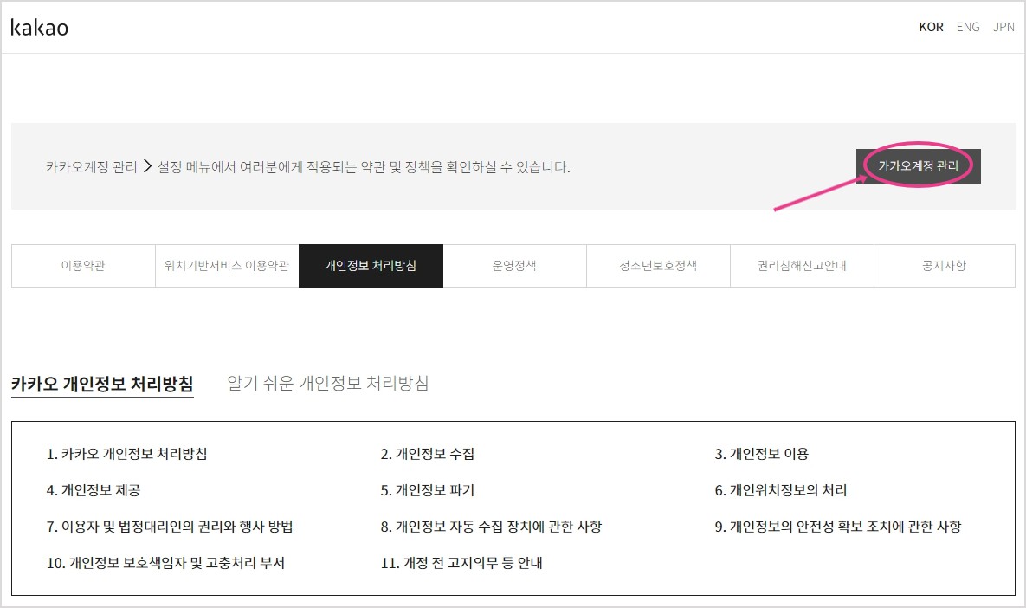Switch language to JPN
This screenshot has height=608, width=1026.
[x=1003, y=27]
